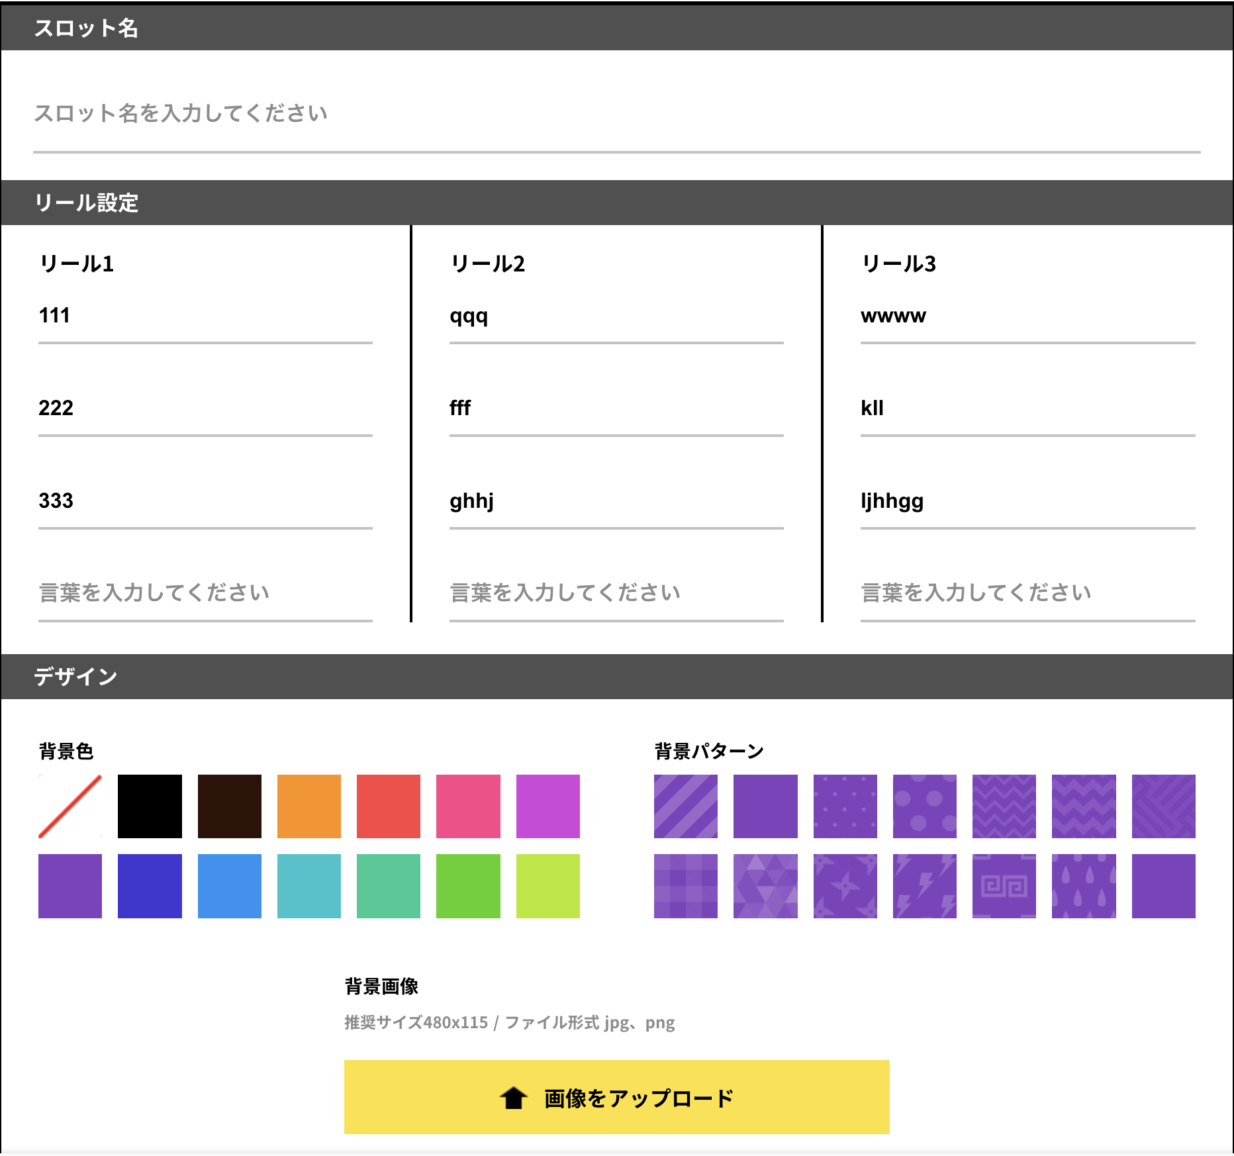Screen dimensions: 1234x1156
Task: Choose the plain last pattern swatch
Action: 1164,886
